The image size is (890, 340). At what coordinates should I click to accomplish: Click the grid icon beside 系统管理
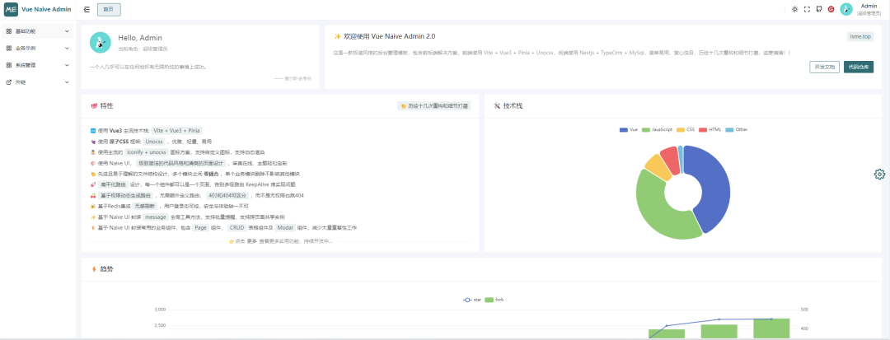tap(8, 65)
